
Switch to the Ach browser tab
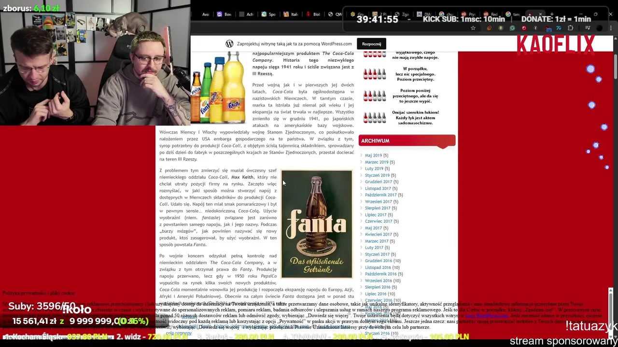(247, 14)
